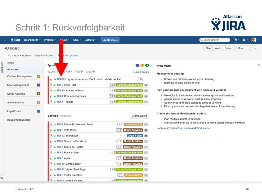Open the user avatar profile menu
This screenshot has height=196, width=262.
(255, 40)
